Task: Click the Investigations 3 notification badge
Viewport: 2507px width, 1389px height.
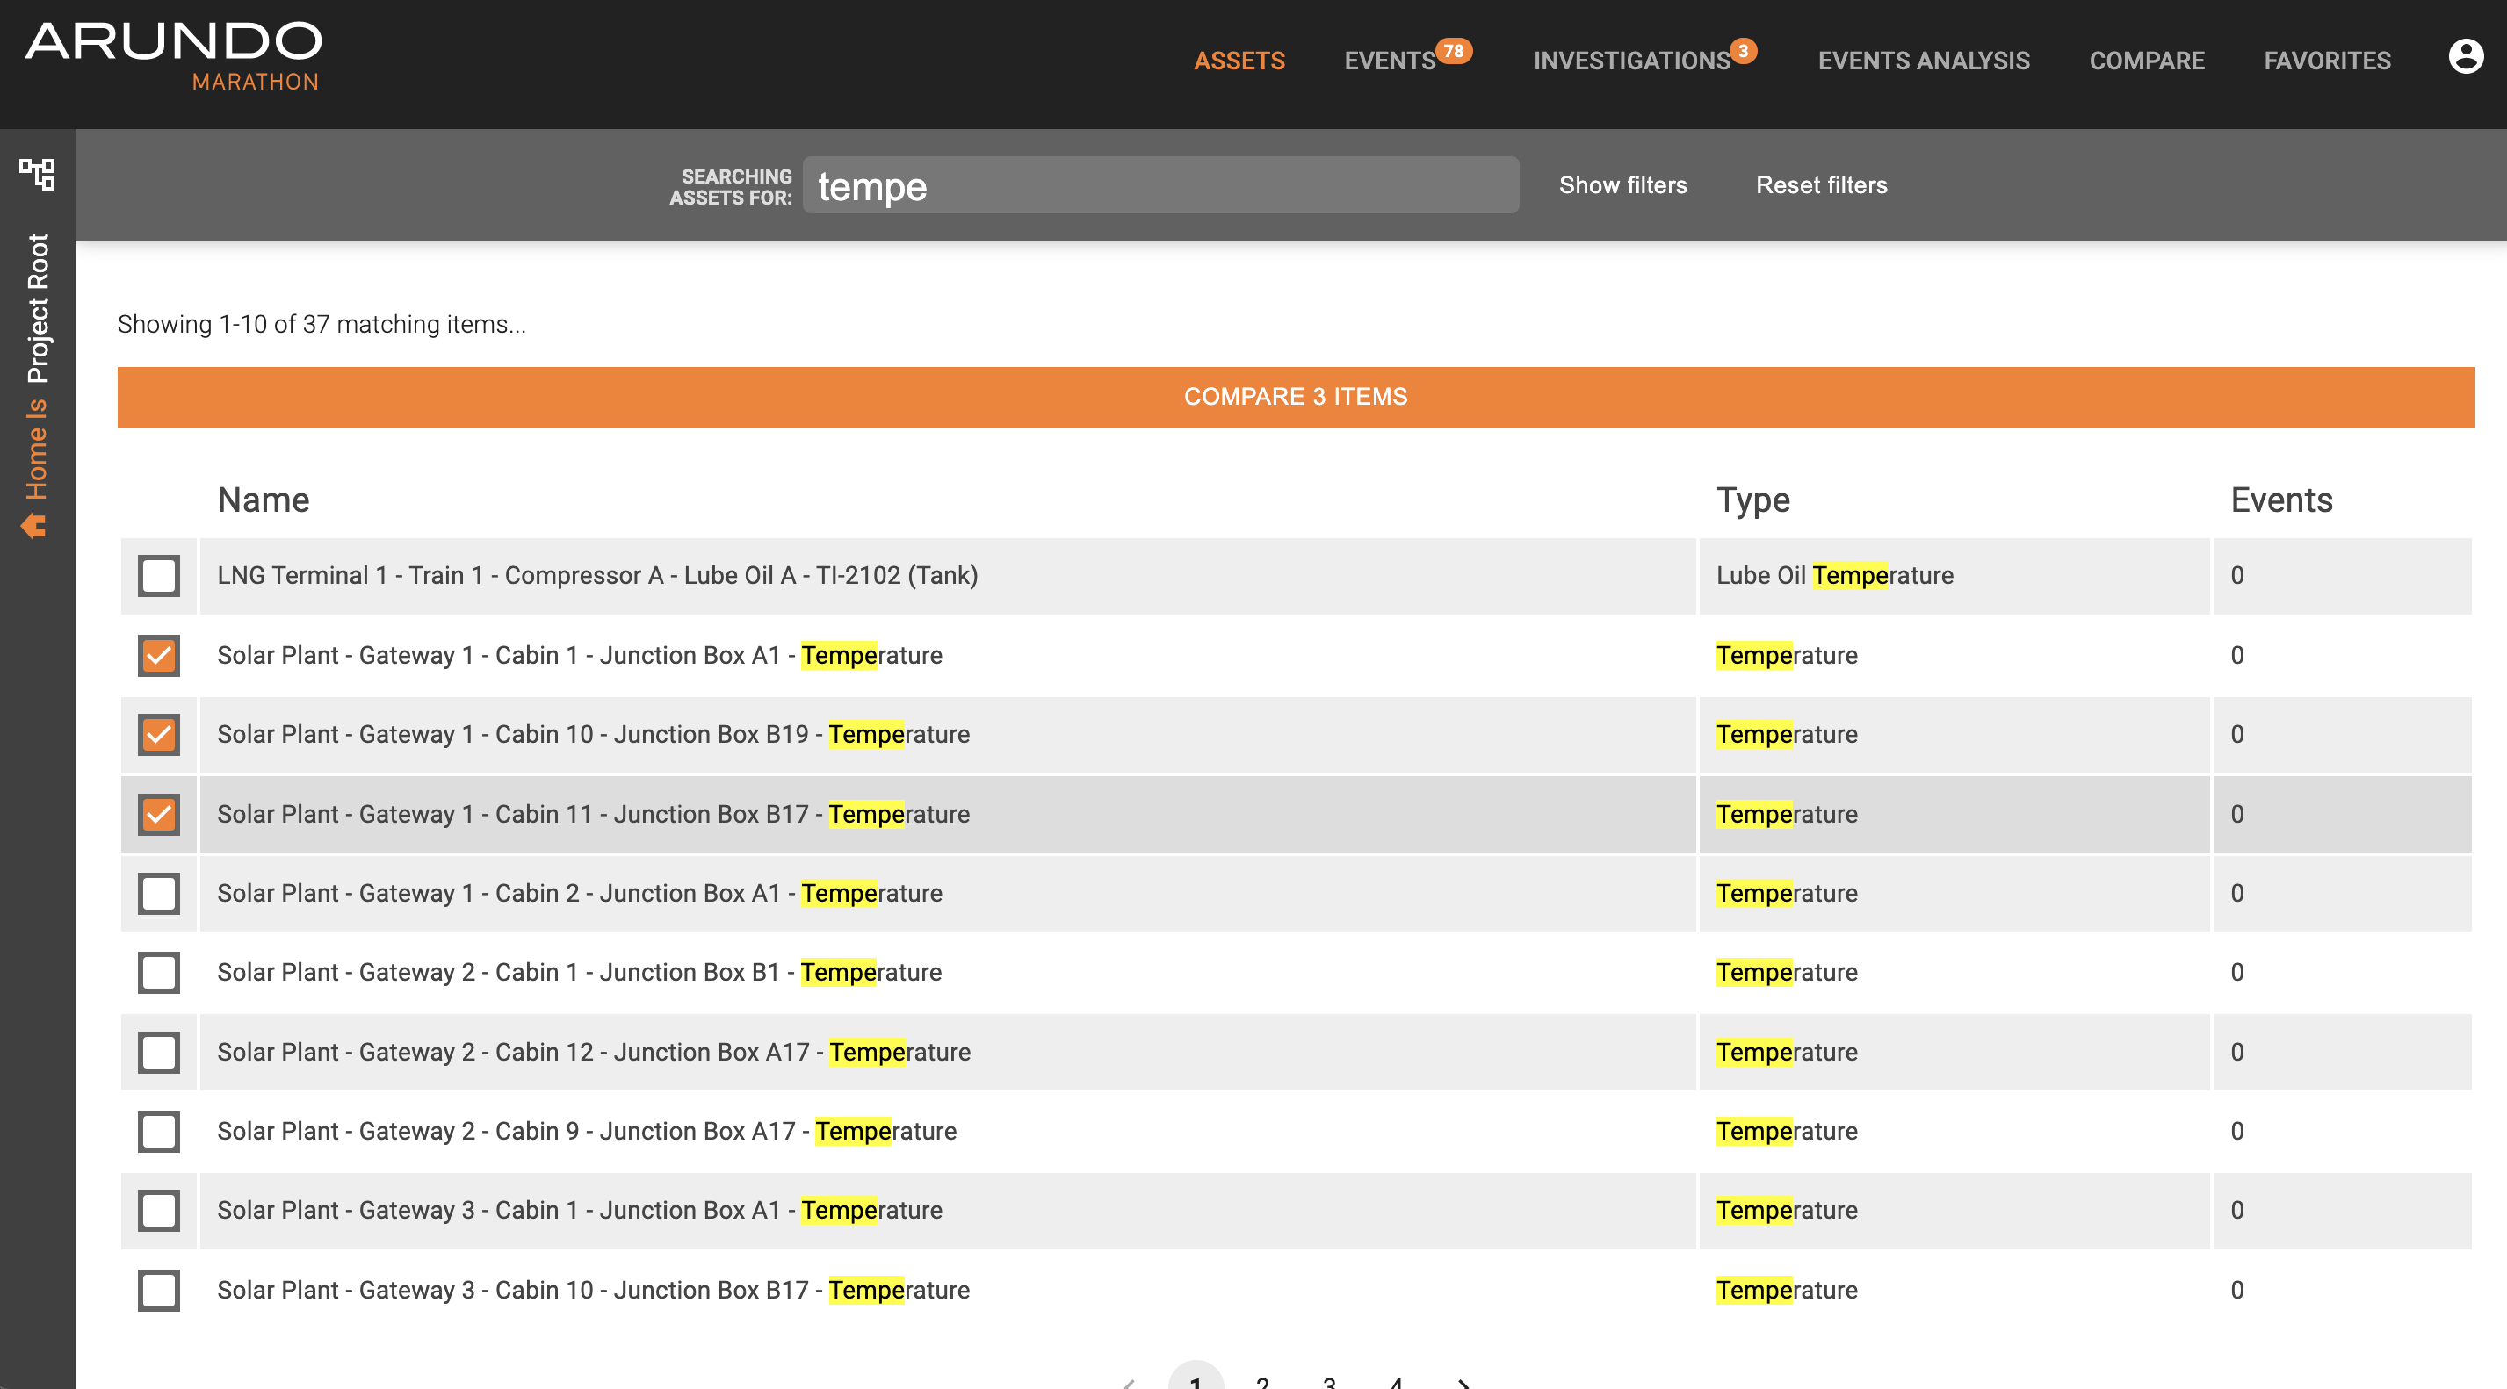Action: coord(1742,51)
